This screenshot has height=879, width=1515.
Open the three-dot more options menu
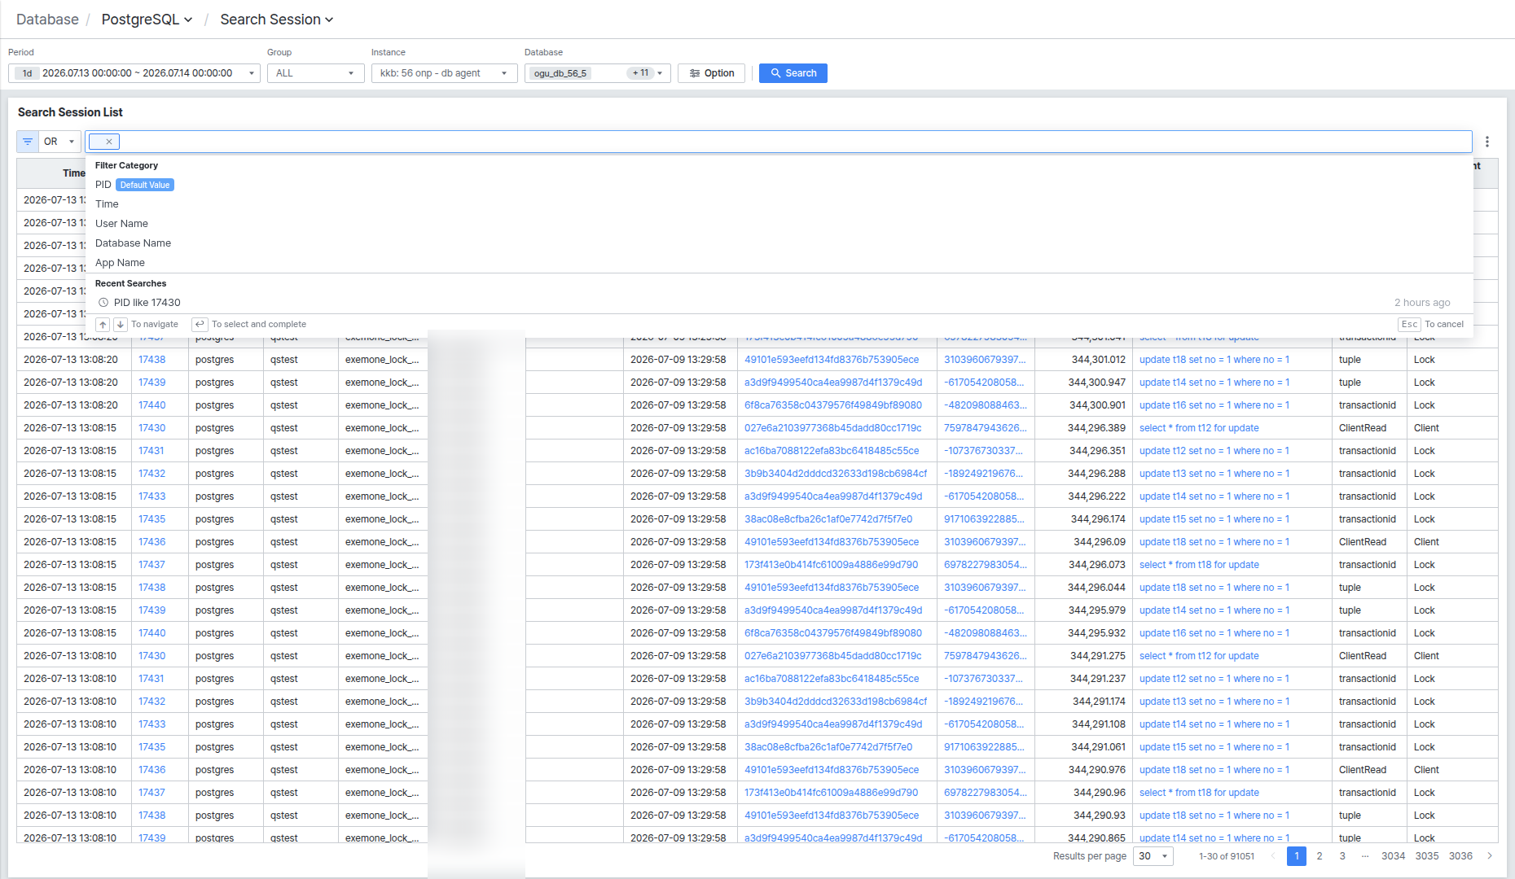tap(1487, 142)
